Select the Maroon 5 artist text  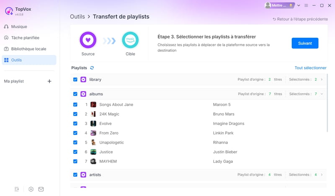pos(222,105)
